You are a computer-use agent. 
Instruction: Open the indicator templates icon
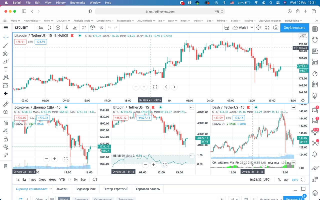(x=84, y=27)
